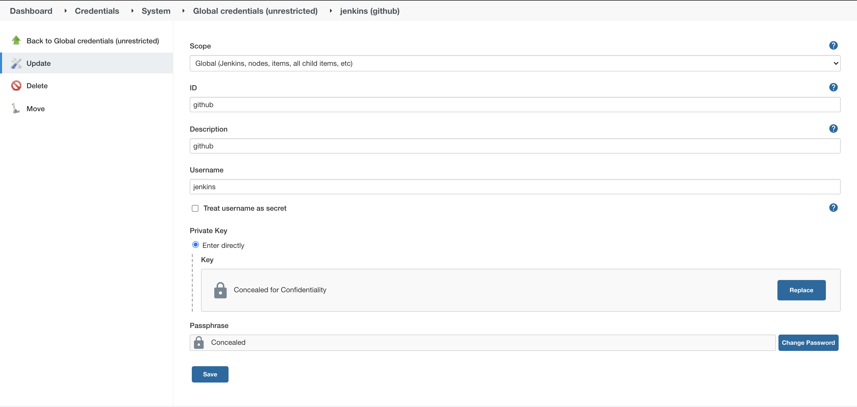857x407 pixels.
Task: Select Move in the sidebar
Action: click(x=36, y=109)
